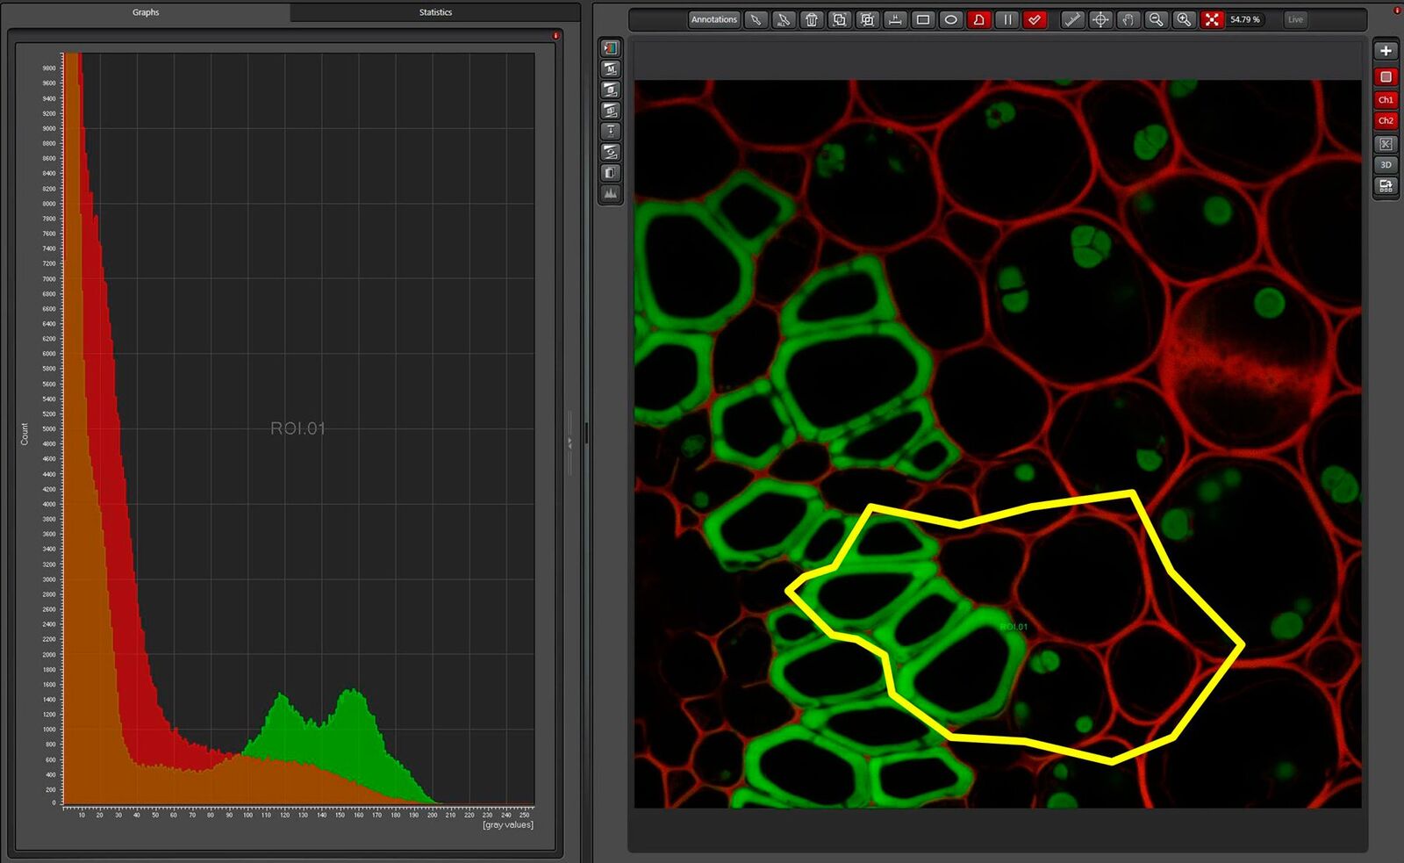The height and width of the screenshot is (863, 1404).
Task: Click the histogram peaks icon
Action: pyautogui.click(x=611, y=193)
